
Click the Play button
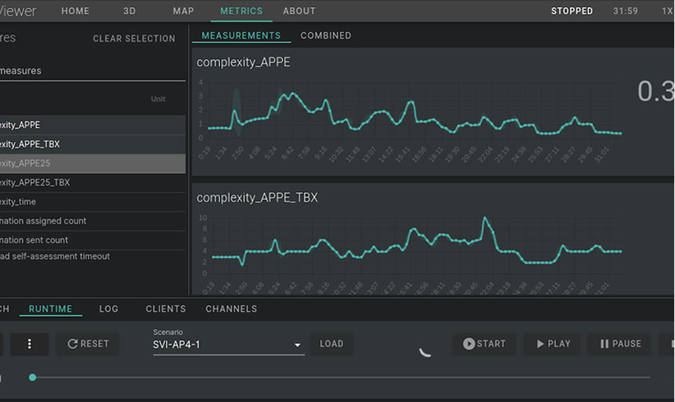553,344
